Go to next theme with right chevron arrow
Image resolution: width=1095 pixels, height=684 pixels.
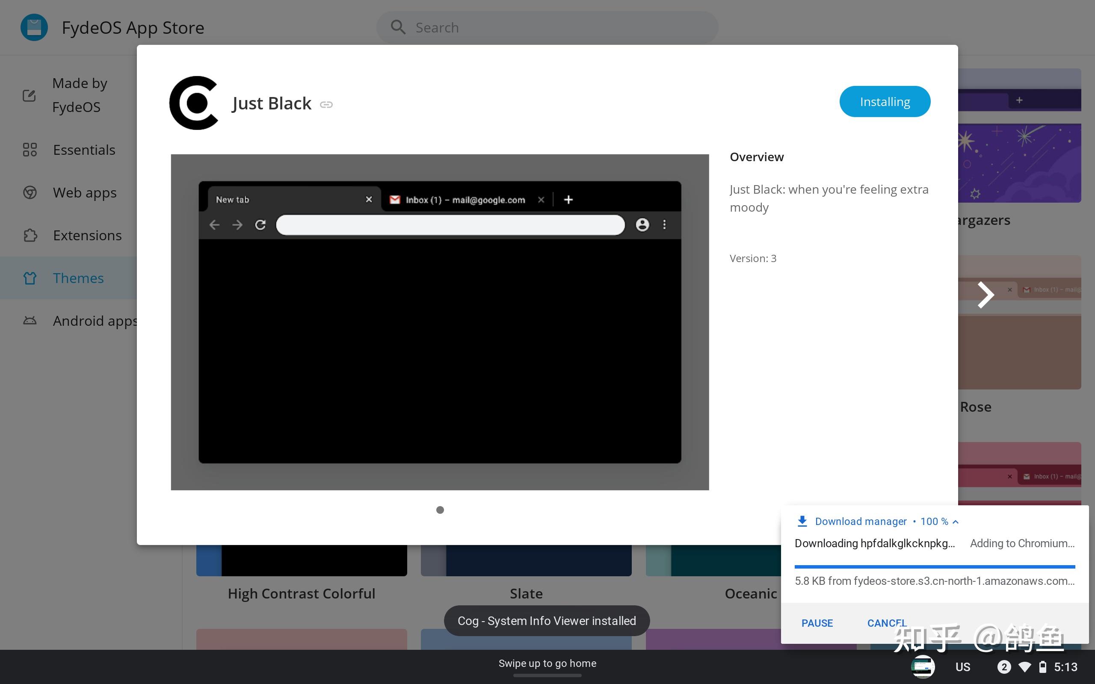[x=985, y=295]
